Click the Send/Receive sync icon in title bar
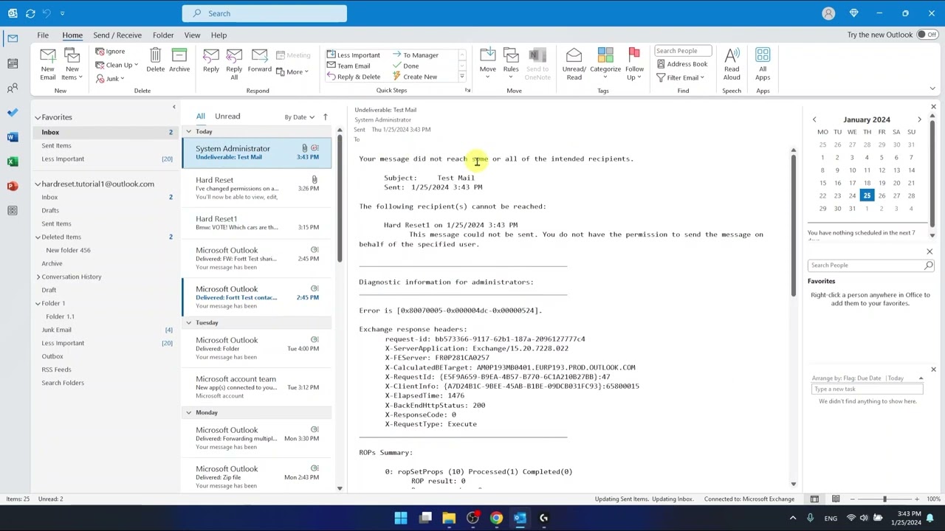 30,13
